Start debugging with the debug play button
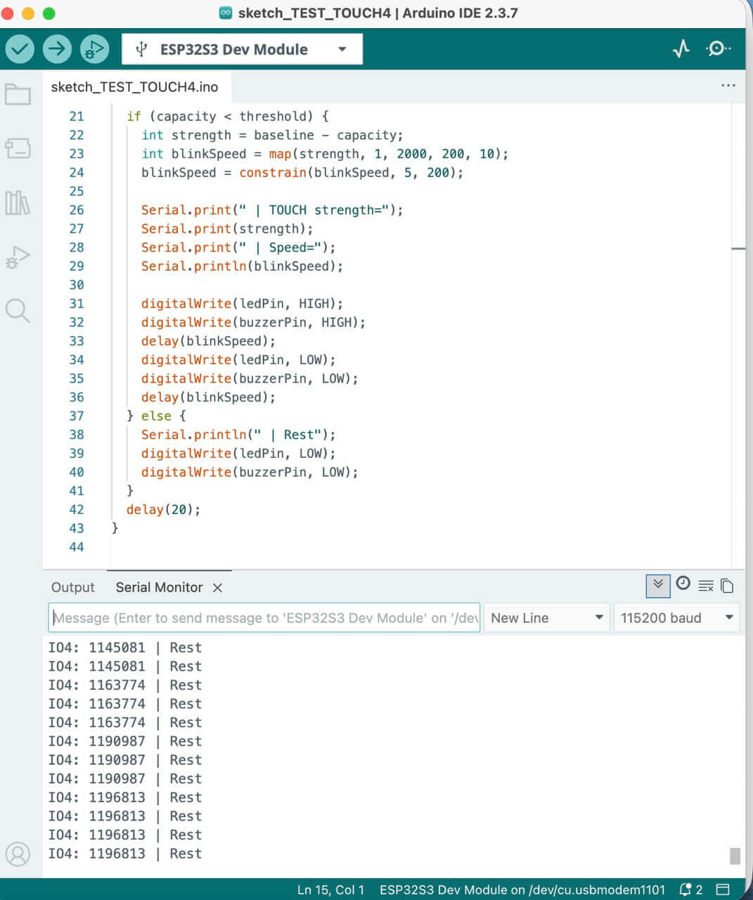Screen dimensions: 753x900 [x=94, y=49]
